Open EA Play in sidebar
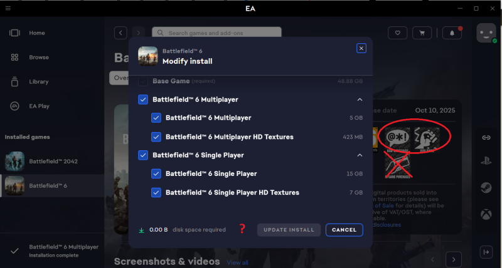Viewport: 502px width, 268px height. point(39,106)
